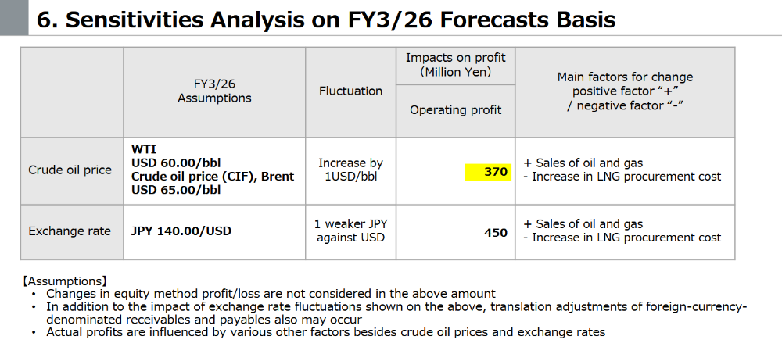Viewport: 782px width, 354px height.
Task: Select the FY3/26 Assumptions header cell
Action: pyautogui.click(x=214, y=91)
